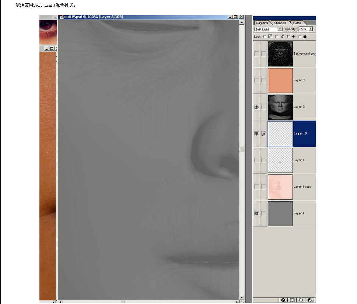Screen dimensions: 357x304
Task: Select the pink Layer 1 copy thumbnail
Action: coord(280,187)
